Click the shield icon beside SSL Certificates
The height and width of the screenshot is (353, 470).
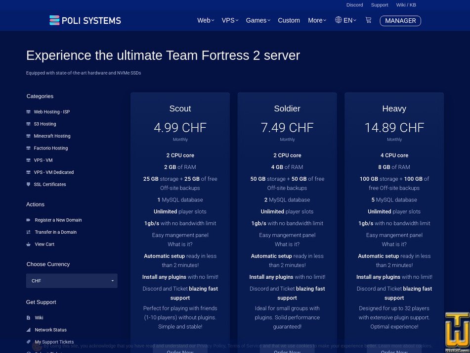pos(29,184)
